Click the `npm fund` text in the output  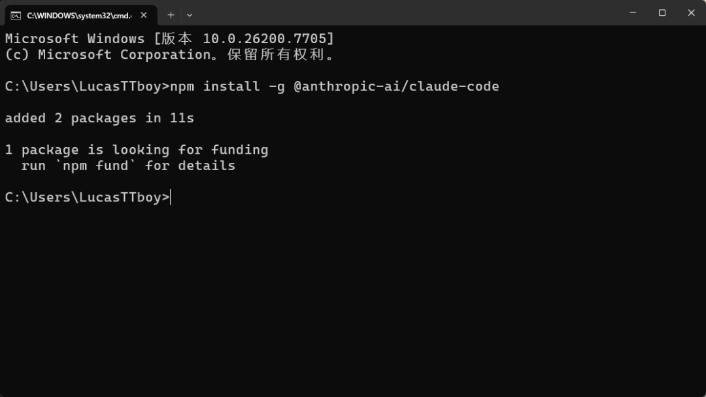95,165
